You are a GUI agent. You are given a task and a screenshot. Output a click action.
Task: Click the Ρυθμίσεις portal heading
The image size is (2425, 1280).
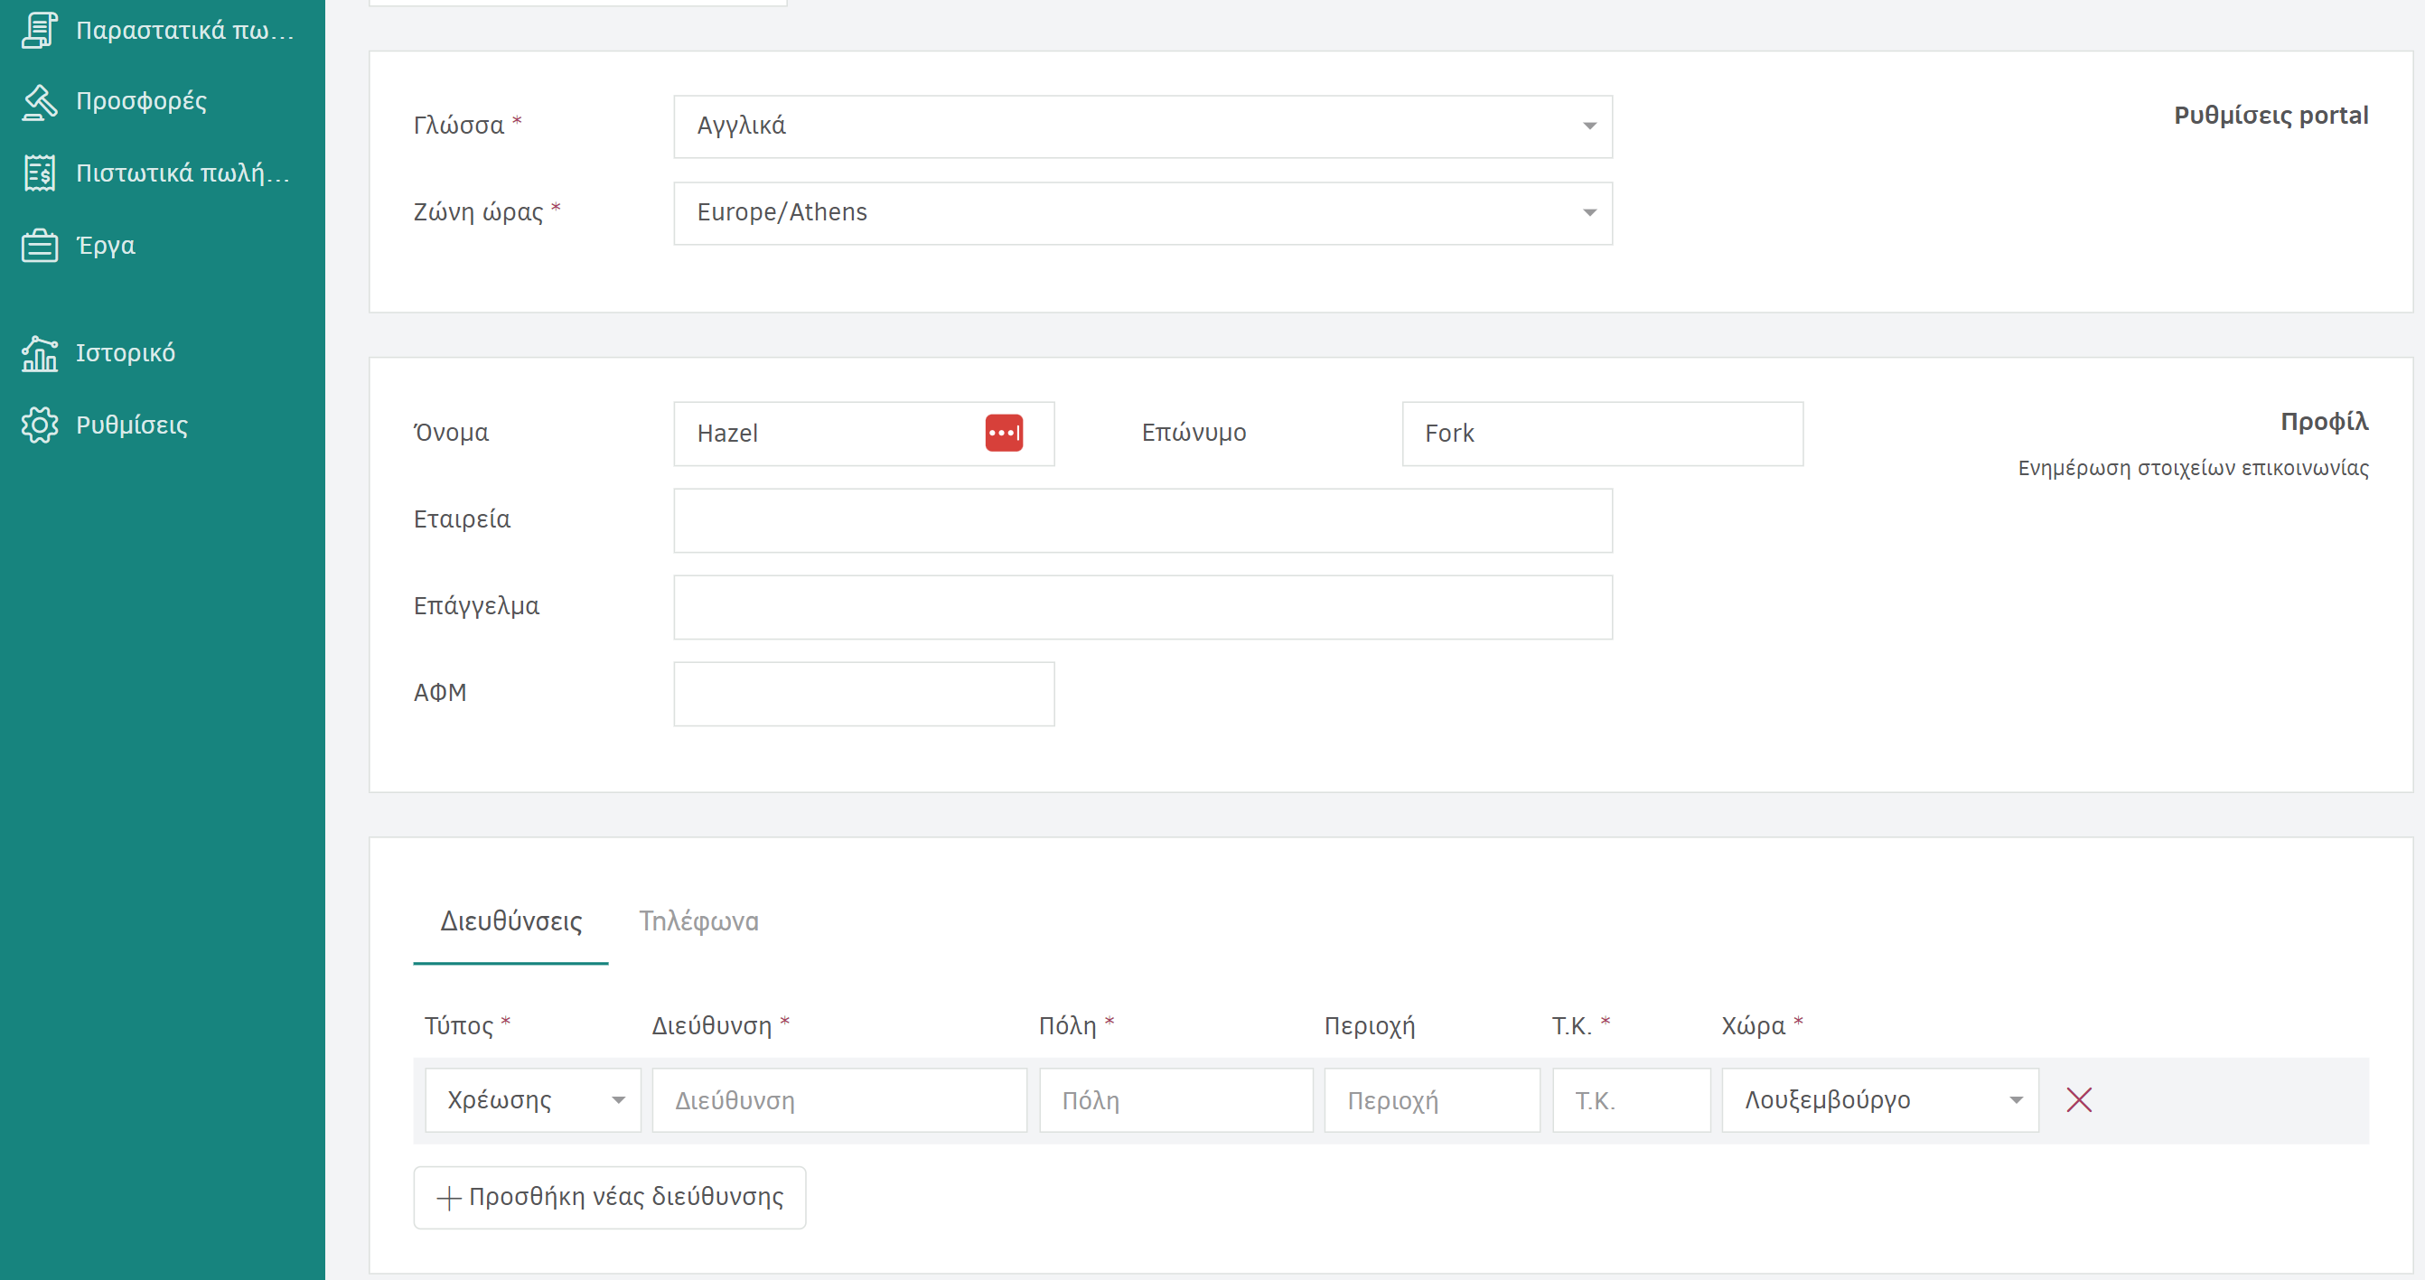(x=2271, y=115)
